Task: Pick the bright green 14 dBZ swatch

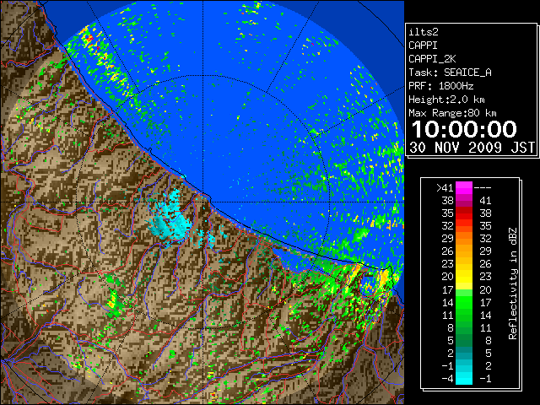Action: 464,302
